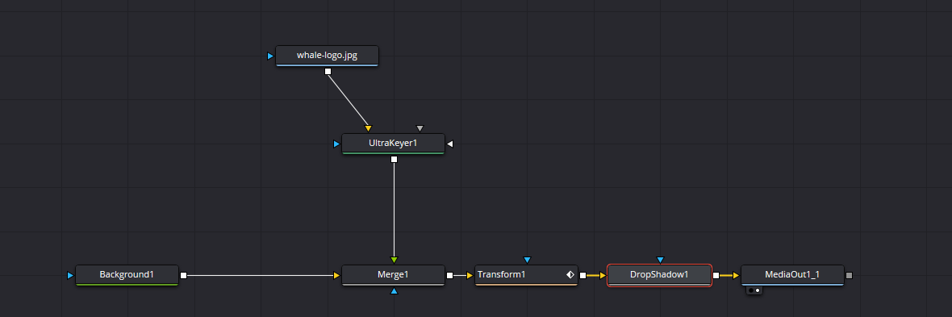The image size is (952, 317).
Task: Select the MediaOut1_1 node
Action: point(793,275)
